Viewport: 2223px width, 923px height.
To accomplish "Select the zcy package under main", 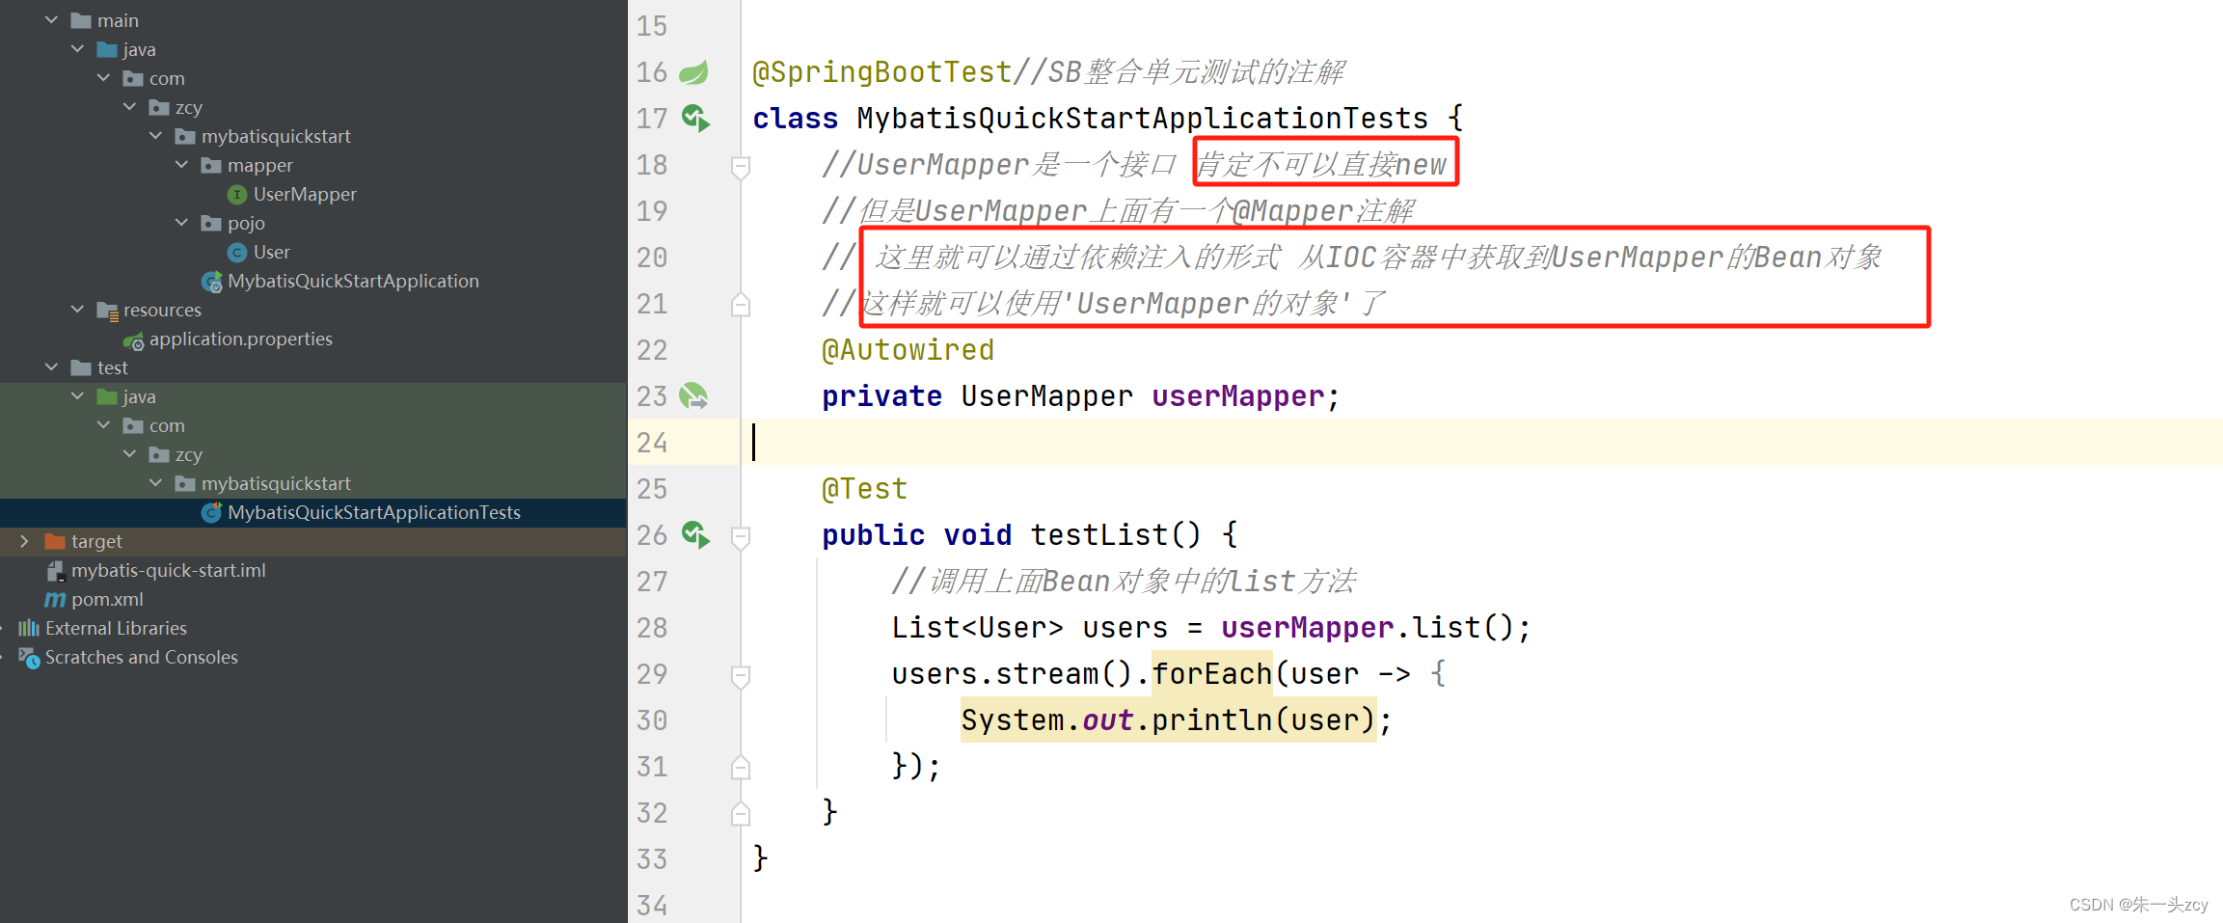I will (189, 107).
